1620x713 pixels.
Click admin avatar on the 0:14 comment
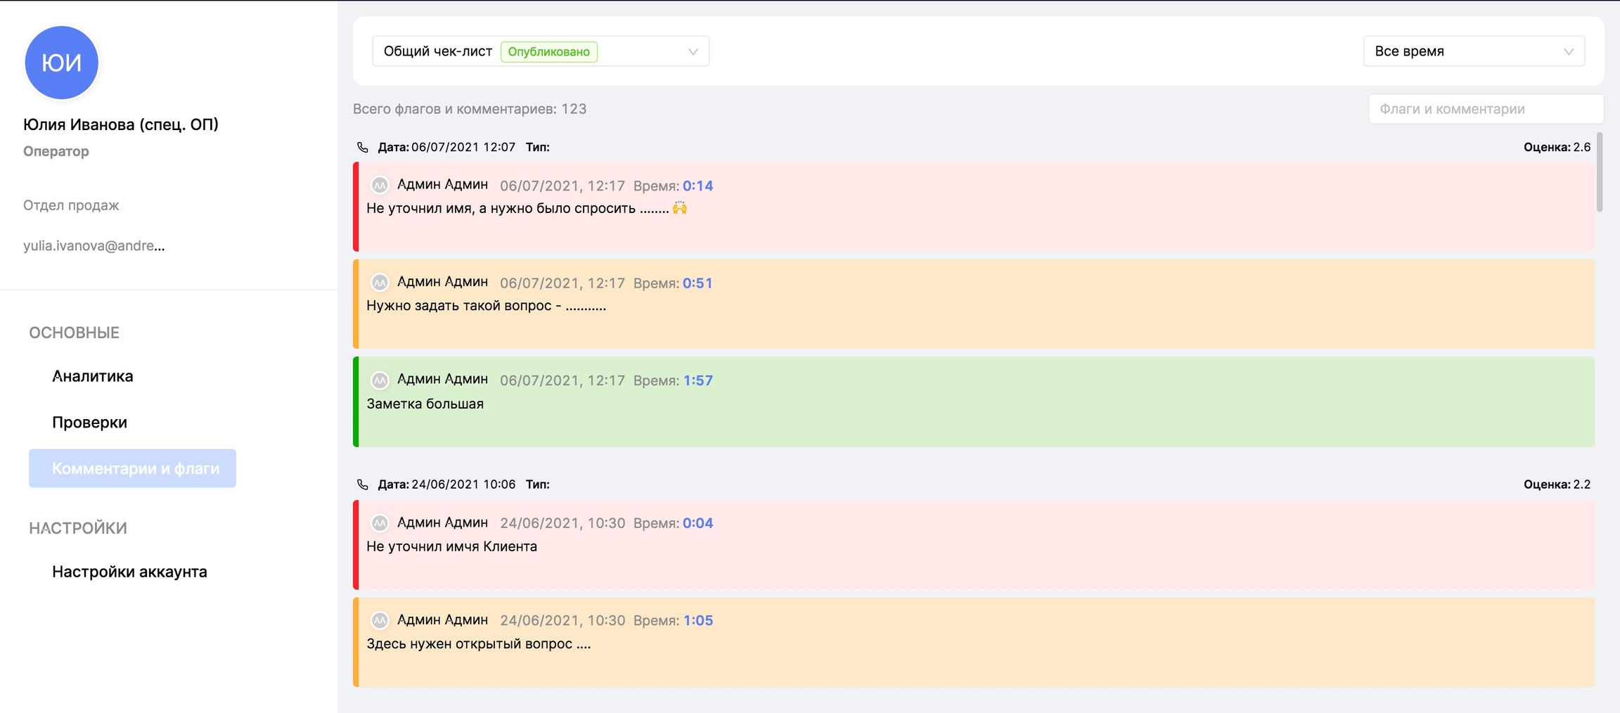380,185
